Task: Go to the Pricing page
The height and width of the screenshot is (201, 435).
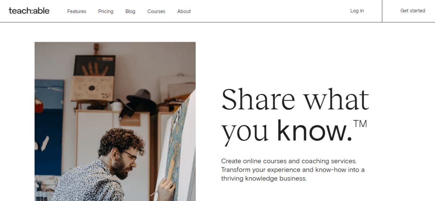Action: (106, 11)
